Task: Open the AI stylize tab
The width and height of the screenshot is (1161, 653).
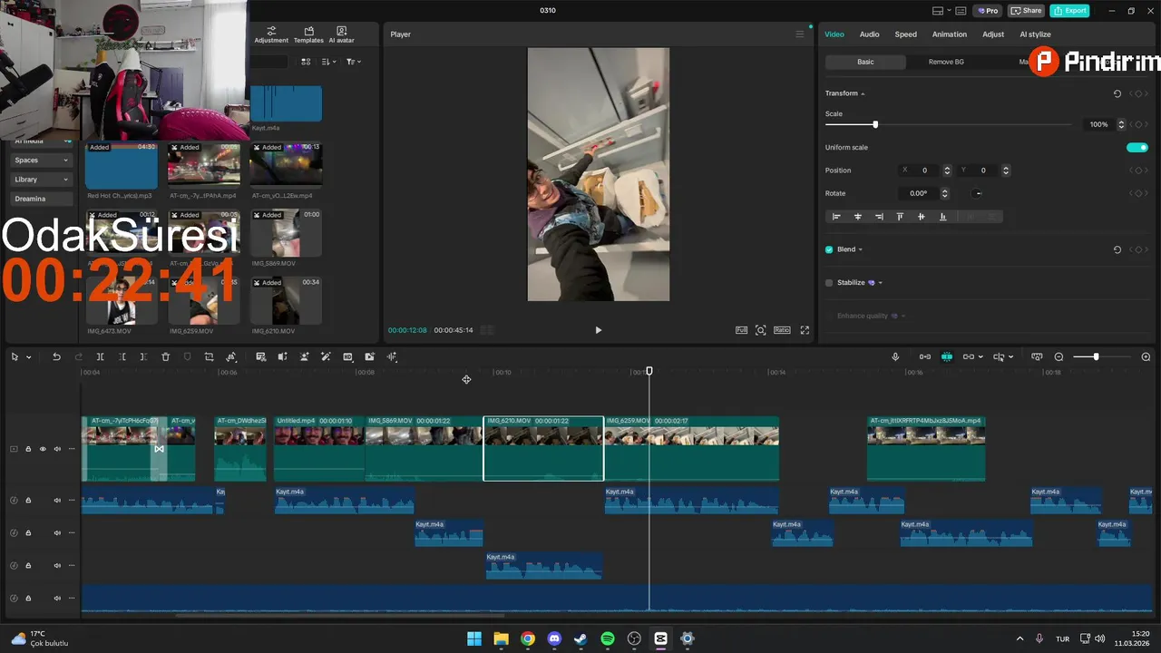Action: pos(1035,34)
